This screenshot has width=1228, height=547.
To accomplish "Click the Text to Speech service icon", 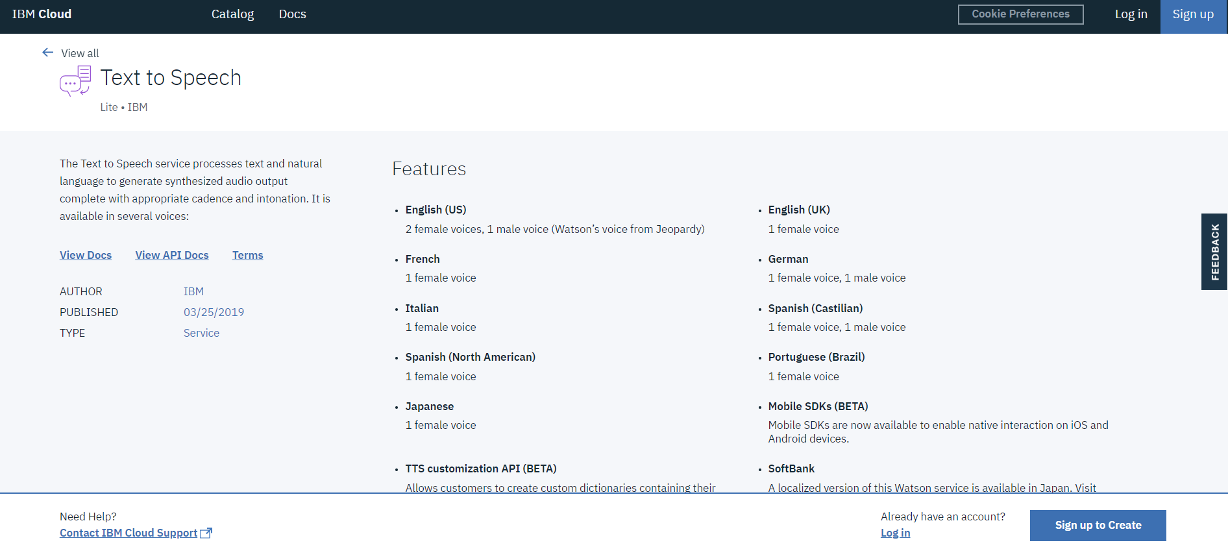I will [75, 81].
